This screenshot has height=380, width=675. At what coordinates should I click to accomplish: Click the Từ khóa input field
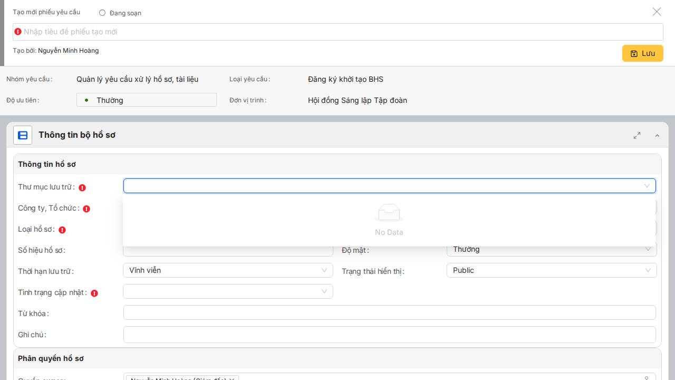click(389, 312)
